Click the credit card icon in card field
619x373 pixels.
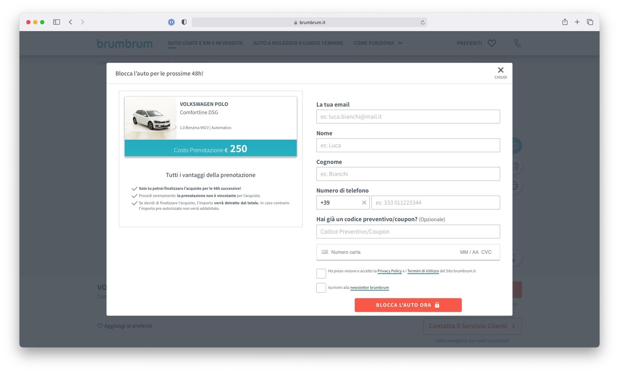(325, 252)
